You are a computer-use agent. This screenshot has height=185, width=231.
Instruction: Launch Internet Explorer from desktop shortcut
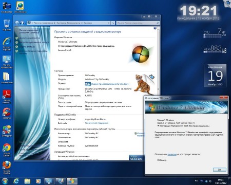(x=7, y=44)
